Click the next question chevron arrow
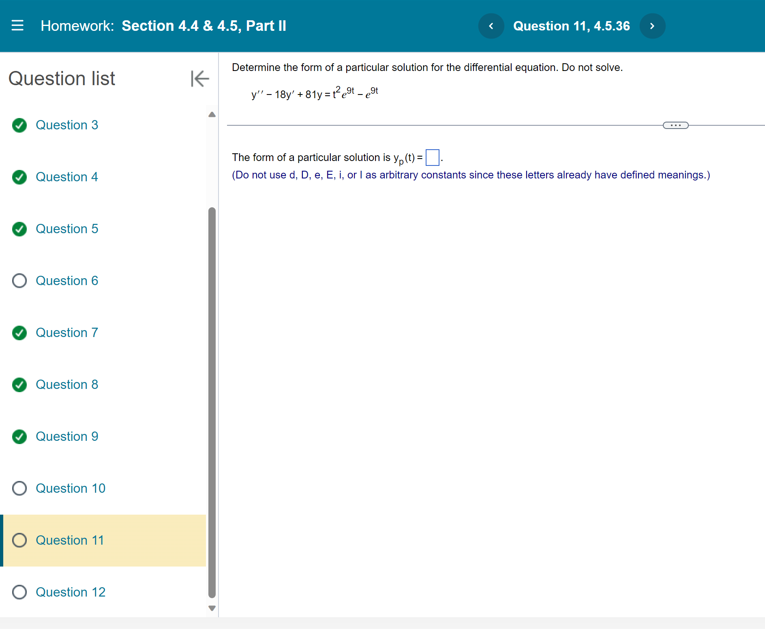 point(652,26)
